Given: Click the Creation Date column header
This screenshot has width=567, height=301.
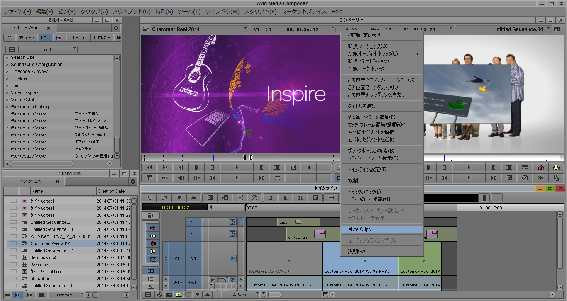Looking at the screenshot, I should coord(113,191).
